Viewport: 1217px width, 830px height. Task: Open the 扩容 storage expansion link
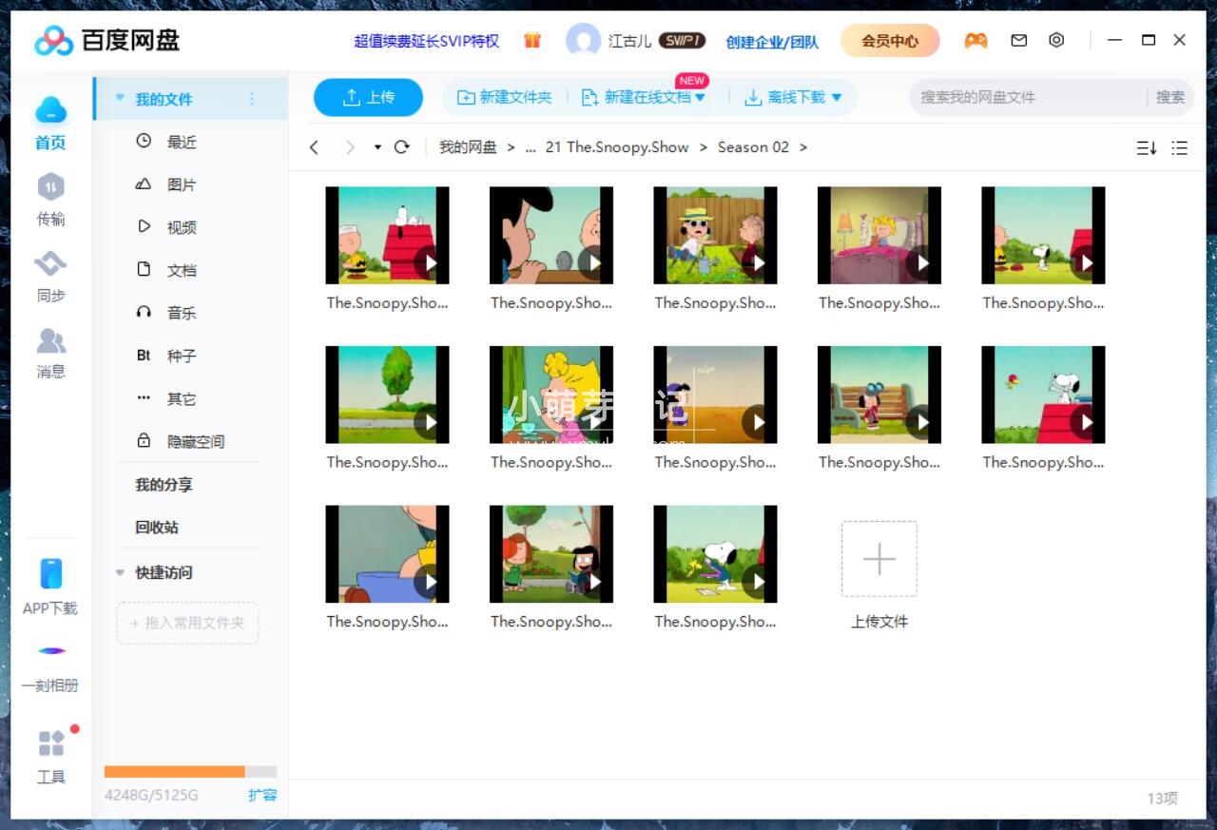[x=262, y=796]
